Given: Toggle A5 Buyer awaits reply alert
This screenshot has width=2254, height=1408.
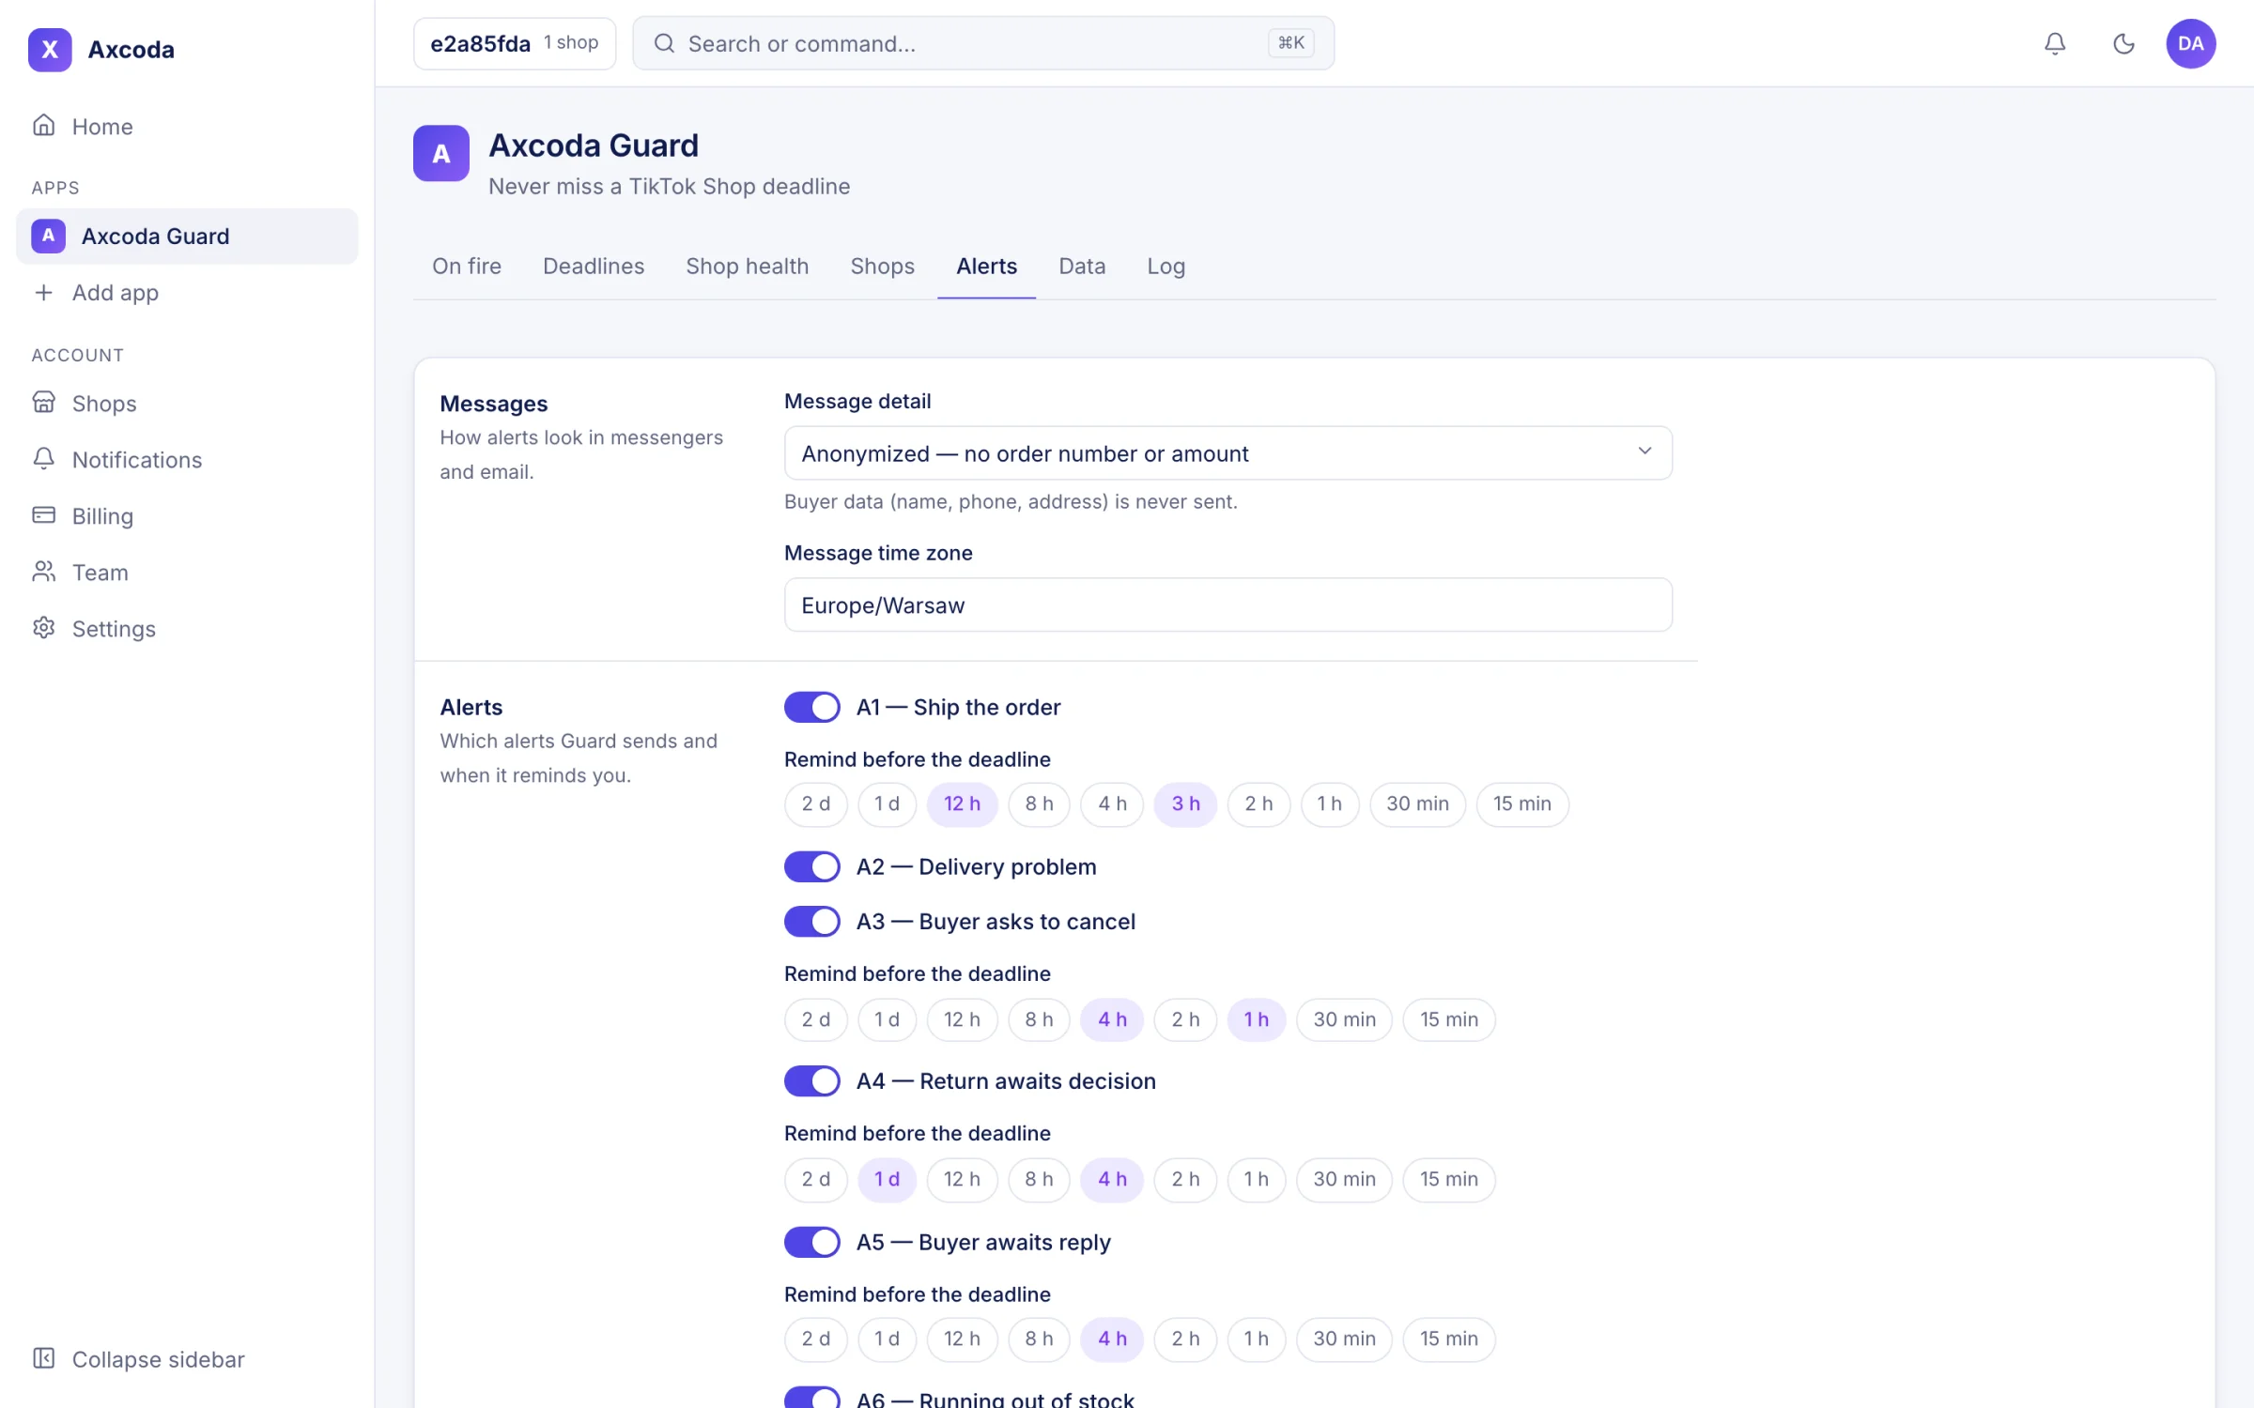Looking at the screenshot, I should 812,1242.
